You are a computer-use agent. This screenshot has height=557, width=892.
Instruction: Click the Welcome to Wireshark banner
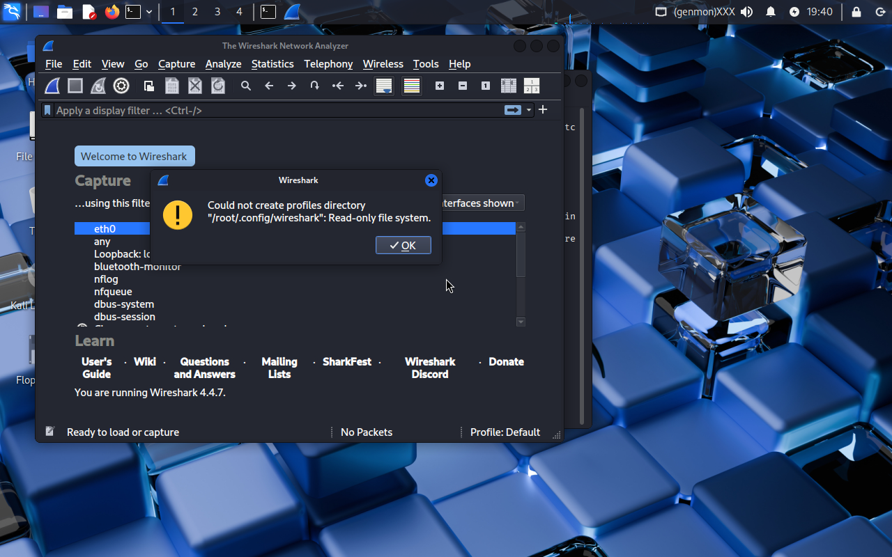coord(134,156)
